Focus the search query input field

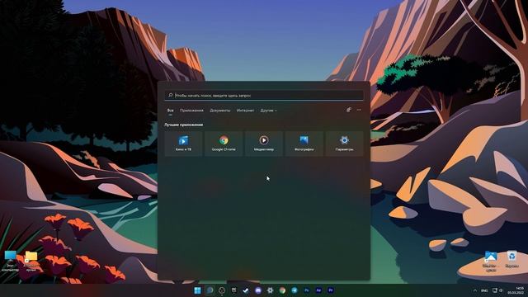click(264, 96)
